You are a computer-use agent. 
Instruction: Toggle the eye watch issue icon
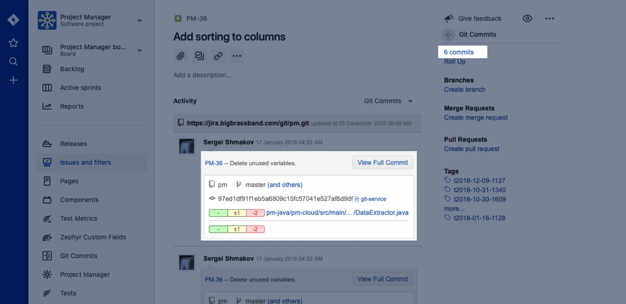[527, 18]
